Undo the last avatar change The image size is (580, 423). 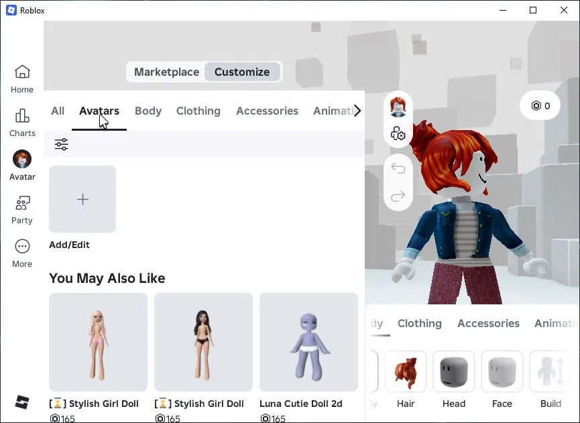(398, 168)
